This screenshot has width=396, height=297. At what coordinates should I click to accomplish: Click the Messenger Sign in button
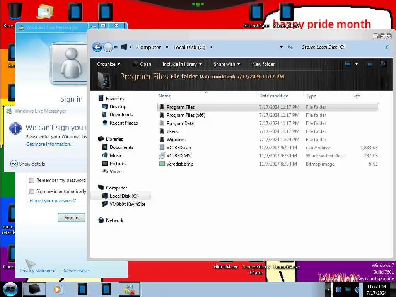pyautogui.click(x=72, y=217)
